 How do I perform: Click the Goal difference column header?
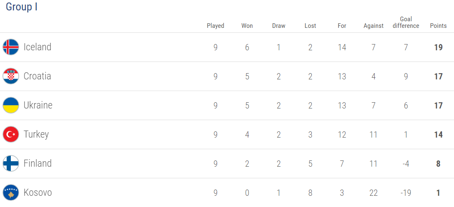[x=406, y=22]
